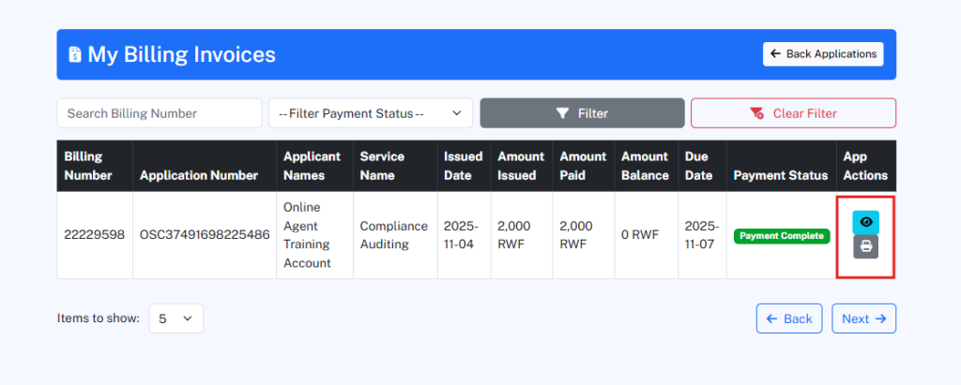Image resolution: width=961 pixels, height=385 pixels.
Task: Click billing number 22229598 in the table
Action: click(94, 235)
